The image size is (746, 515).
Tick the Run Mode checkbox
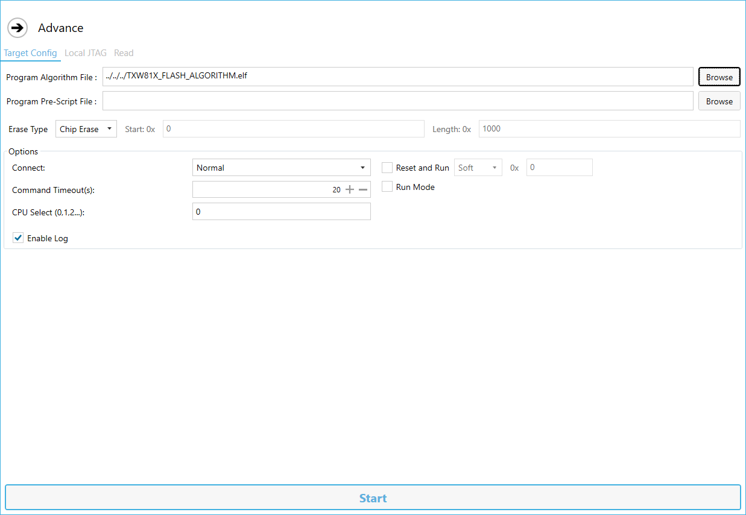tap(387, 187)
